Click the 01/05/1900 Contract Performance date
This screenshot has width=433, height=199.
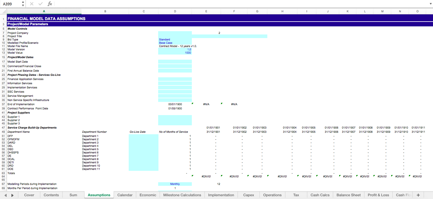(x=175, y=108)
